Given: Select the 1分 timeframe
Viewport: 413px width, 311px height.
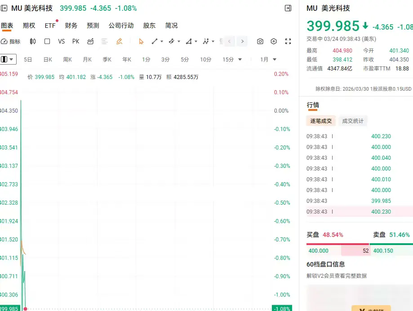Looking at the screenshot, I should click(146, 60).
